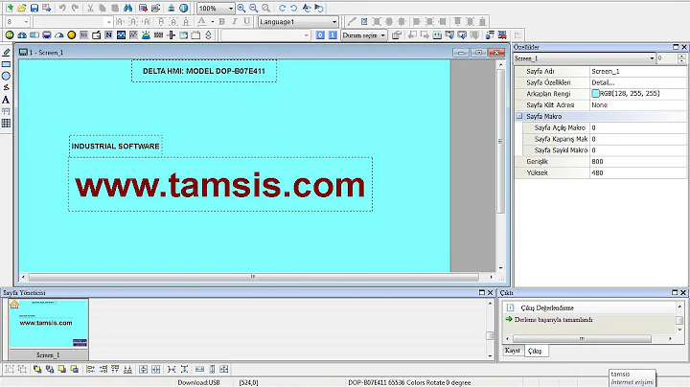Viewport: 690px width, 387px height.
Task: Collapse the Sayfa Makro section
Action: (x=519, y=116)
